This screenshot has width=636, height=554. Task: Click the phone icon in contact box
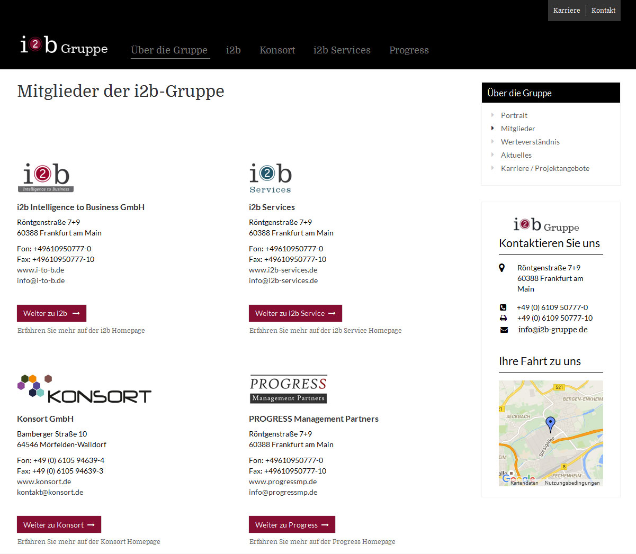coord(503,307)
